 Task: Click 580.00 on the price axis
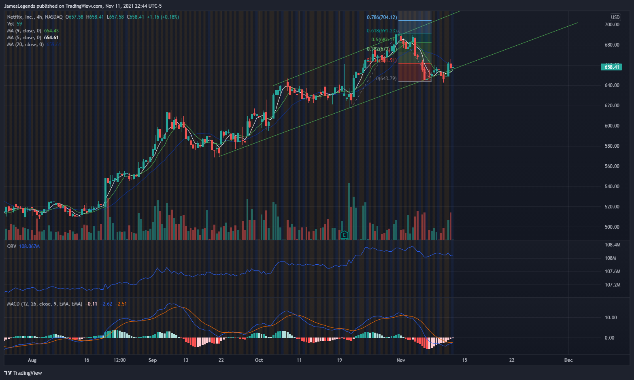click(612, 146)
